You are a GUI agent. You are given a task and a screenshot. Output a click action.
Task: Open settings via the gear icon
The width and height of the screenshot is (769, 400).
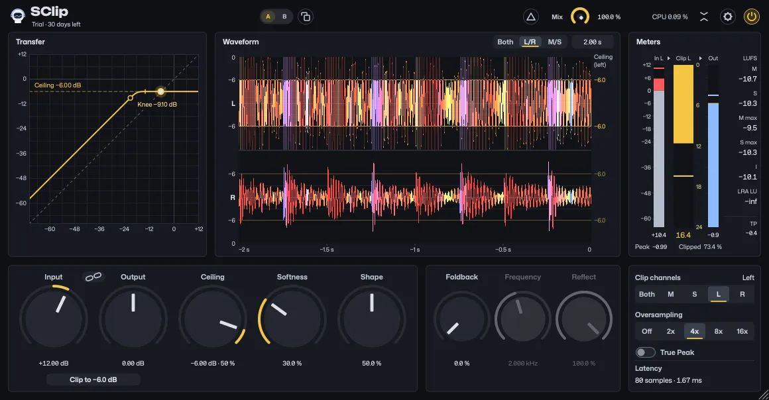click(728, 17)
